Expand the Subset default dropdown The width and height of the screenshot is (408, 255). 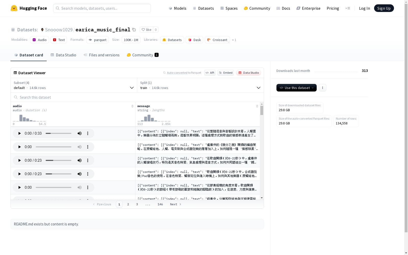74,85
